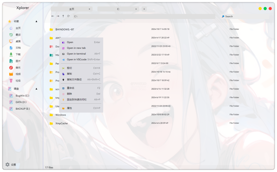Click the forward navigation arrow

pos(58,16)
